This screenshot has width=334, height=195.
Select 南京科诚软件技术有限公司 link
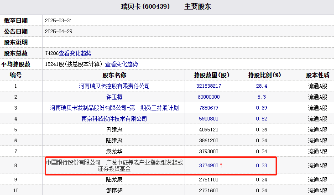pos(114,119)
